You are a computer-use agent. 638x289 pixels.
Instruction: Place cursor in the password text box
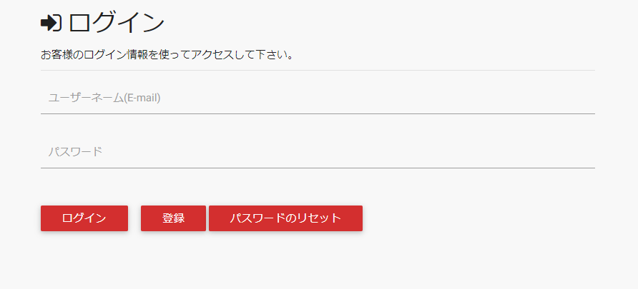tap(318, 152)
